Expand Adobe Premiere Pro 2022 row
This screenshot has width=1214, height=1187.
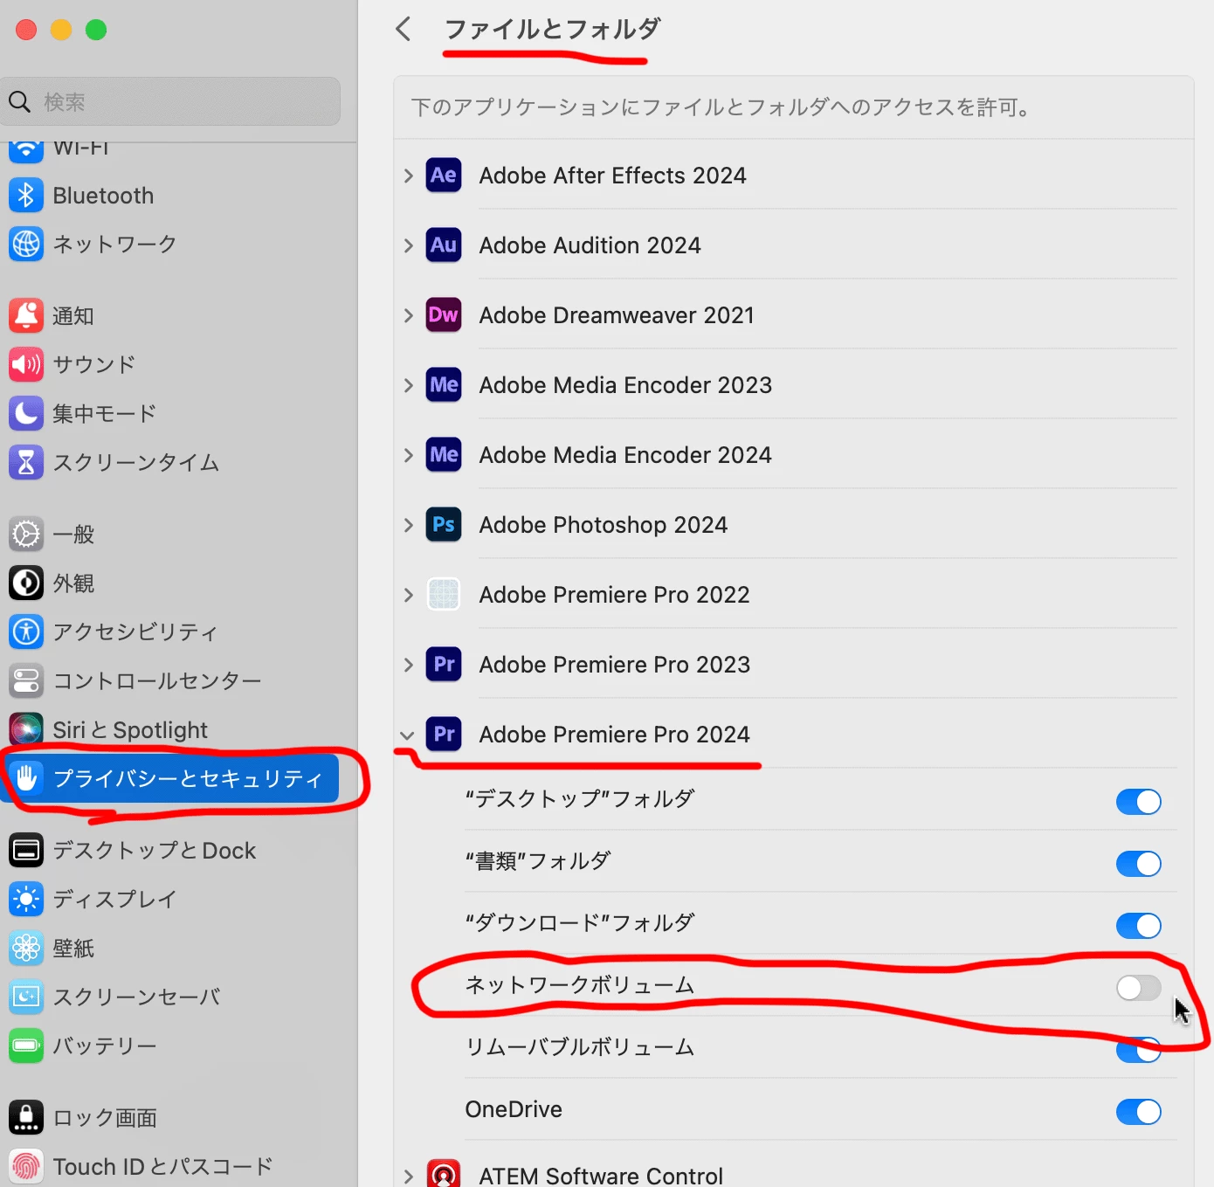click(408, 595)
